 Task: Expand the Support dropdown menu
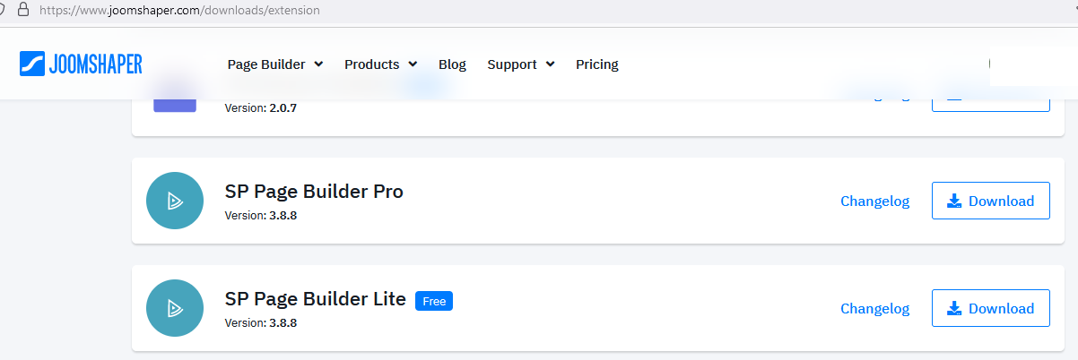[x=520, y=64]
